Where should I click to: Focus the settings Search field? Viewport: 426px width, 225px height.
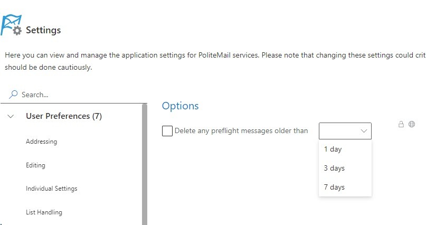79,95
